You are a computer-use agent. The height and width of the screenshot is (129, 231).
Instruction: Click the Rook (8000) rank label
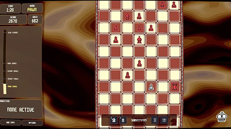12,63
